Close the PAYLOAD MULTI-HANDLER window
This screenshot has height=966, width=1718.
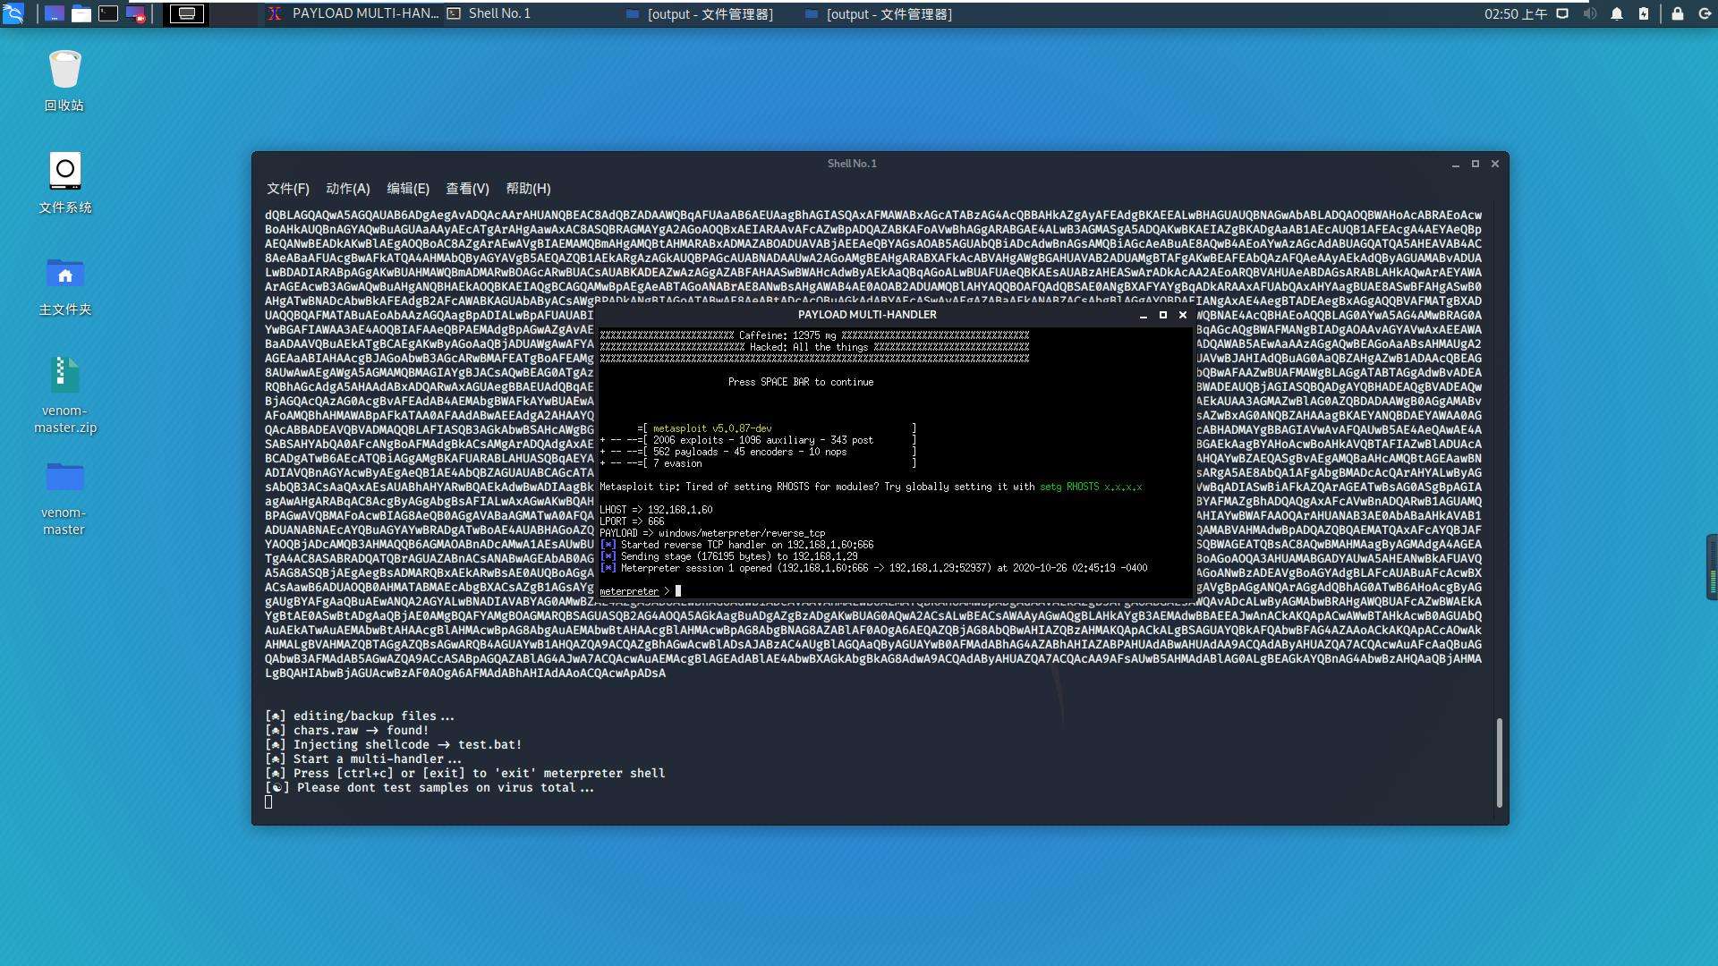(x=1183, y=315)
